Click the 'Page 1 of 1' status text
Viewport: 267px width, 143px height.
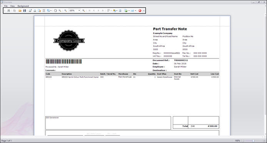7,141
